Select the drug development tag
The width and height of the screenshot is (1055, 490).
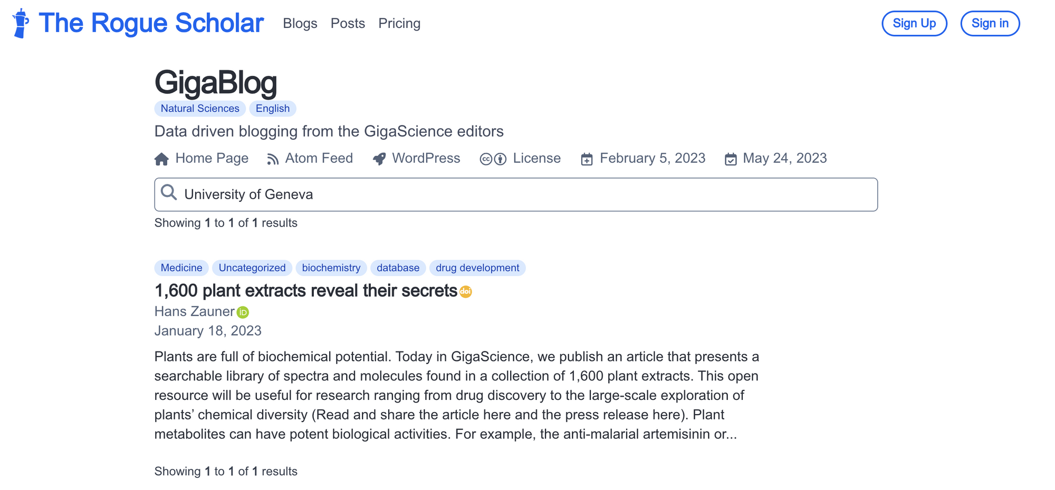tap(477, 268)
